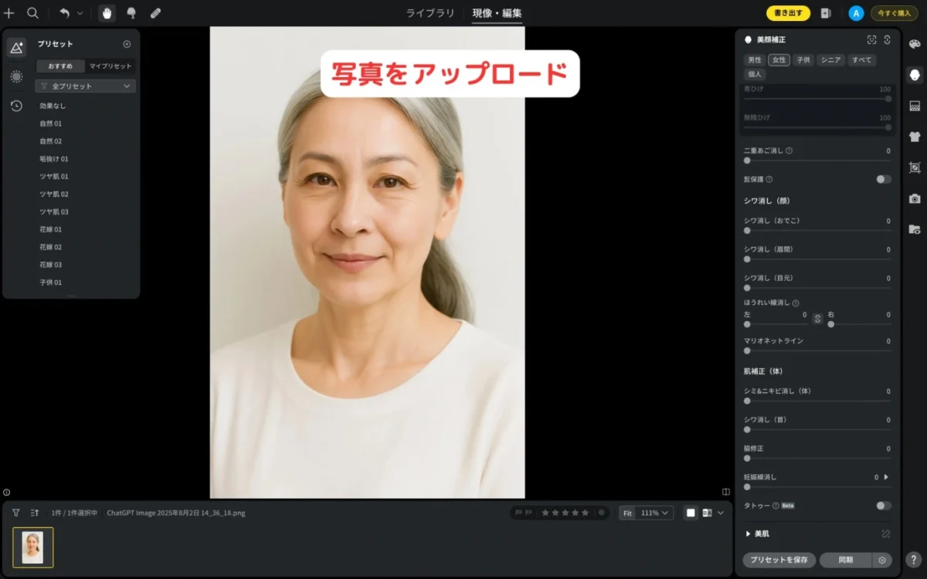Open the blue account avatar A

click(856, 13)
